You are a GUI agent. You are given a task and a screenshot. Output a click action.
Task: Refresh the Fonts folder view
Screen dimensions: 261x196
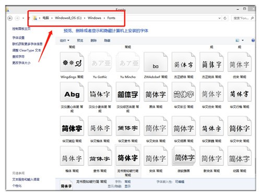coord(225,18)
